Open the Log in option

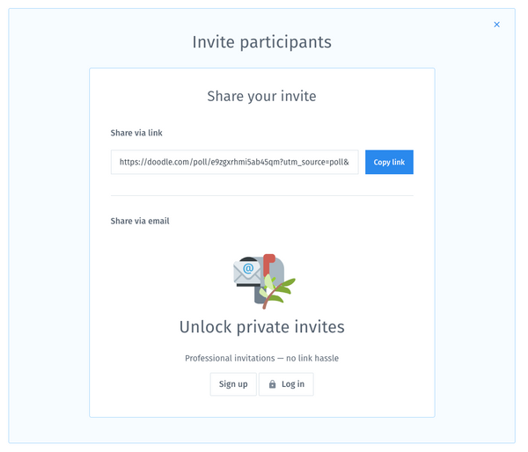click(x=286, y=384)
